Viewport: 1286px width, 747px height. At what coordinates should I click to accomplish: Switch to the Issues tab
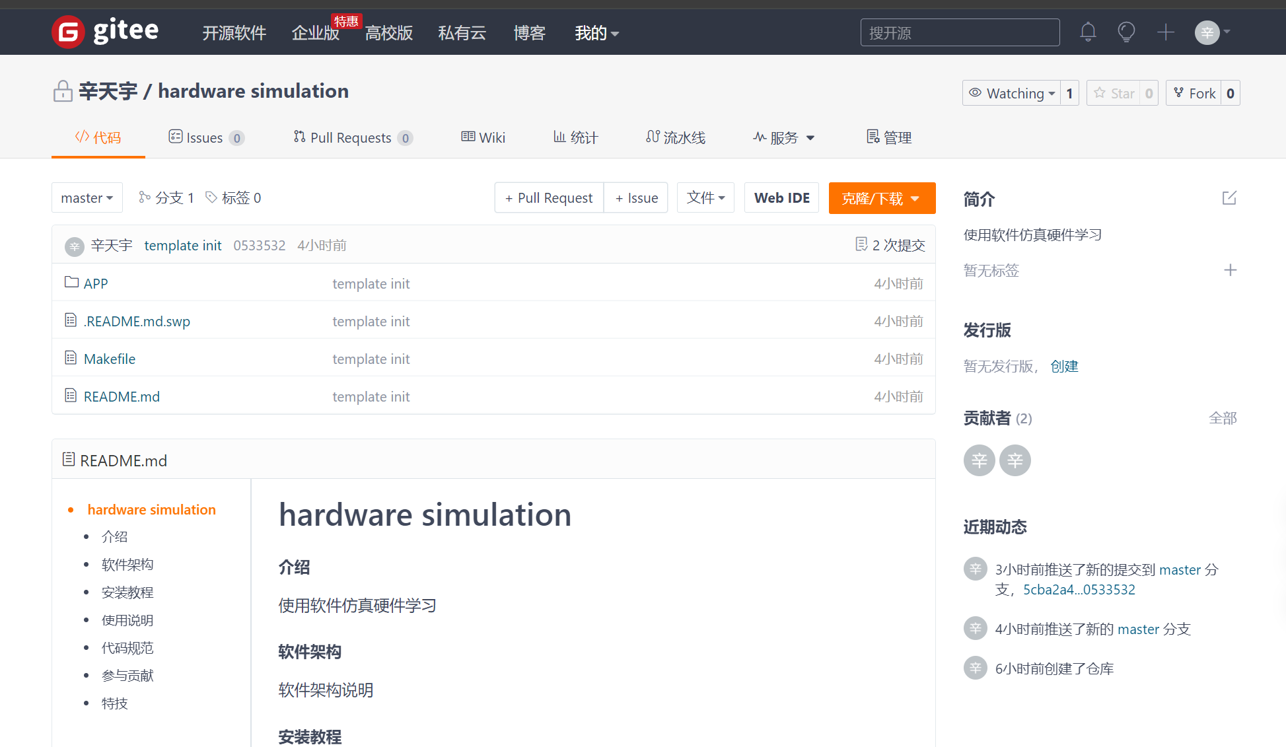pos(205,137)
